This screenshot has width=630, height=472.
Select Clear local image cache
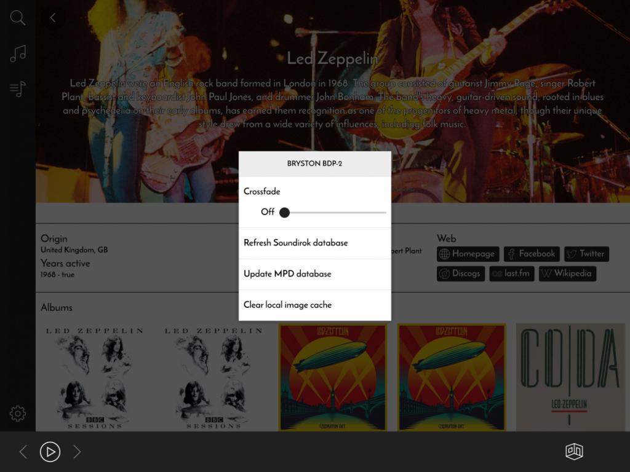[314, 305]
